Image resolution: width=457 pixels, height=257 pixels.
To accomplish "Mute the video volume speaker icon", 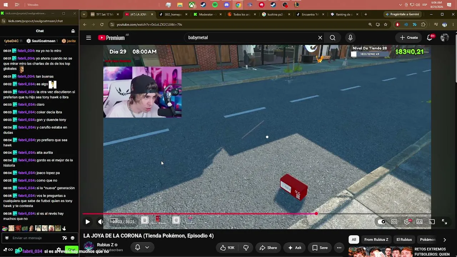I will [100, 222].
